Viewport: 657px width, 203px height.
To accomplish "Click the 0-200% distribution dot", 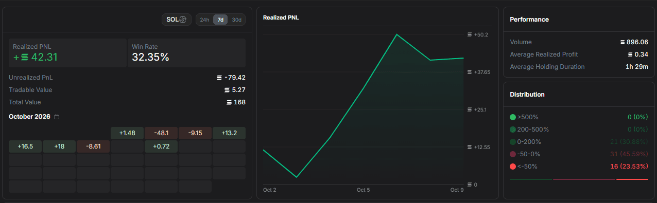I will (x=513, y=142).
